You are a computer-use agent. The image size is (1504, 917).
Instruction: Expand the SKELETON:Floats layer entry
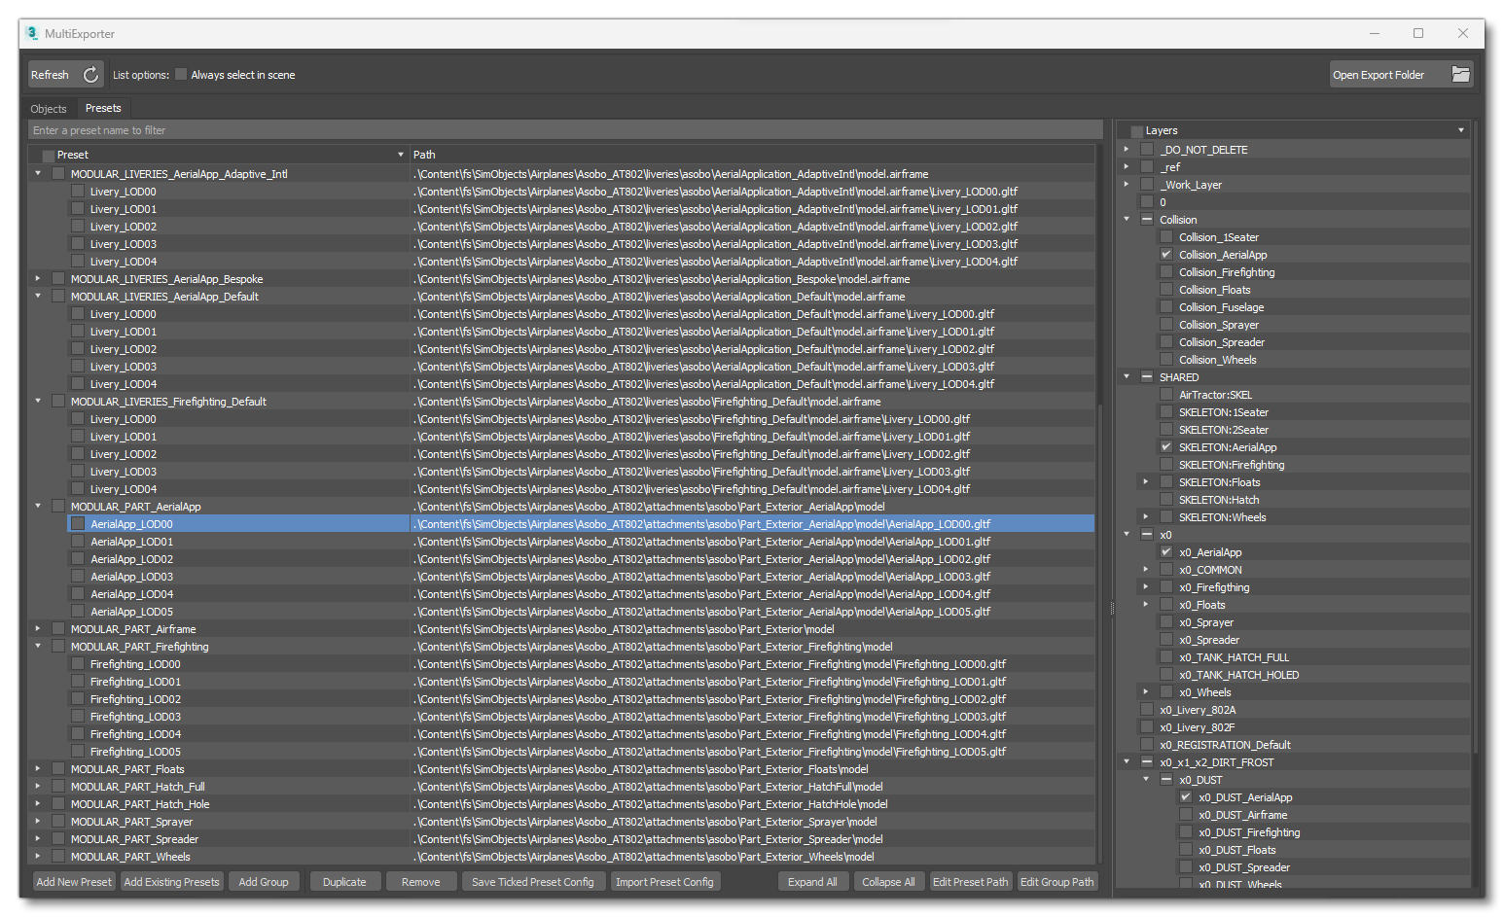[x=1146, y=481]
